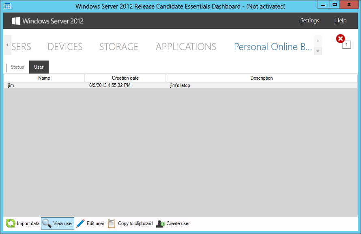Click the View user label
361x234 pixels.
[63, 223]
